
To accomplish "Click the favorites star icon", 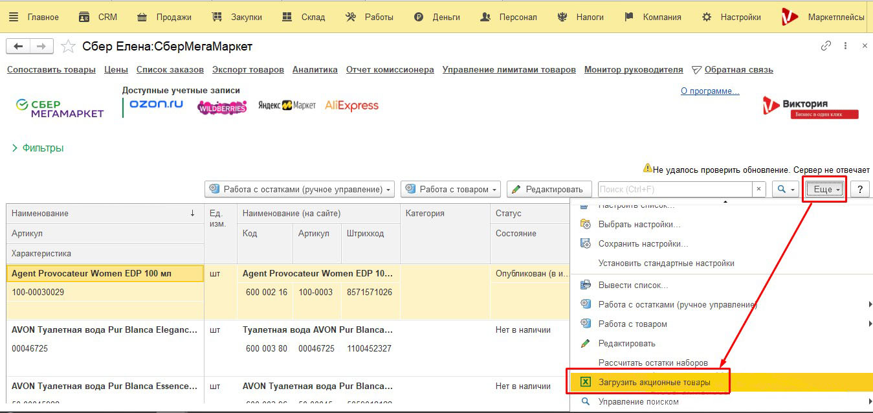I will [x=67, y=46].
